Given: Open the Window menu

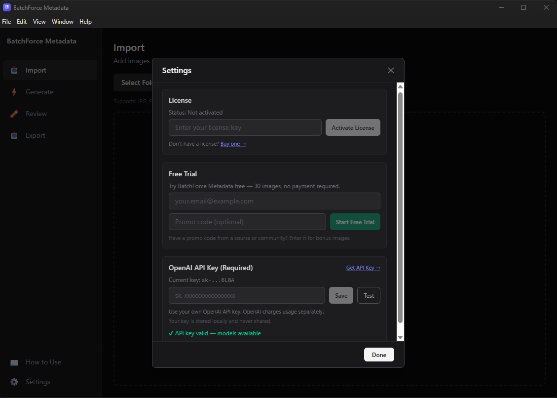Looking at the screenshot, I should tap(62, 22).
